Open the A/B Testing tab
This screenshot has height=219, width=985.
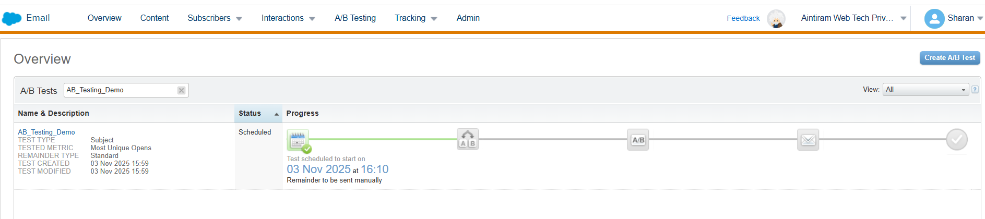point(355,18)
